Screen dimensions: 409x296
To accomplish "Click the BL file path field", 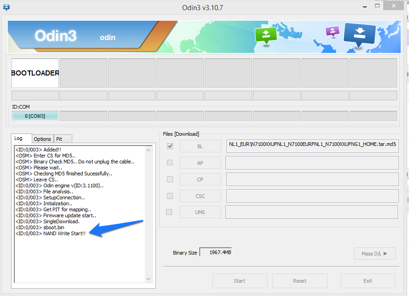I will click(312, 146).
